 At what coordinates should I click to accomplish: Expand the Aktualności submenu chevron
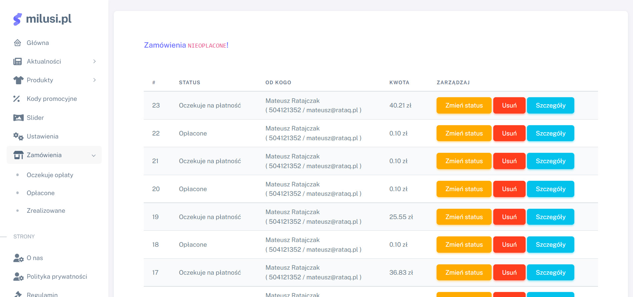click(x=94, y=61)
